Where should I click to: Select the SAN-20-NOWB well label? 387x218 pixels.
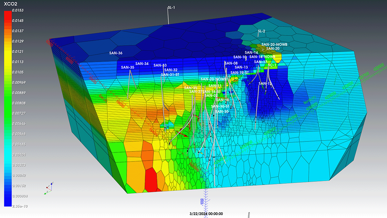(x=274, y=44)
